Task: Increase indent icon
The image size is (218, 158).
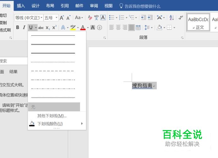Action: tap(150, 18)
